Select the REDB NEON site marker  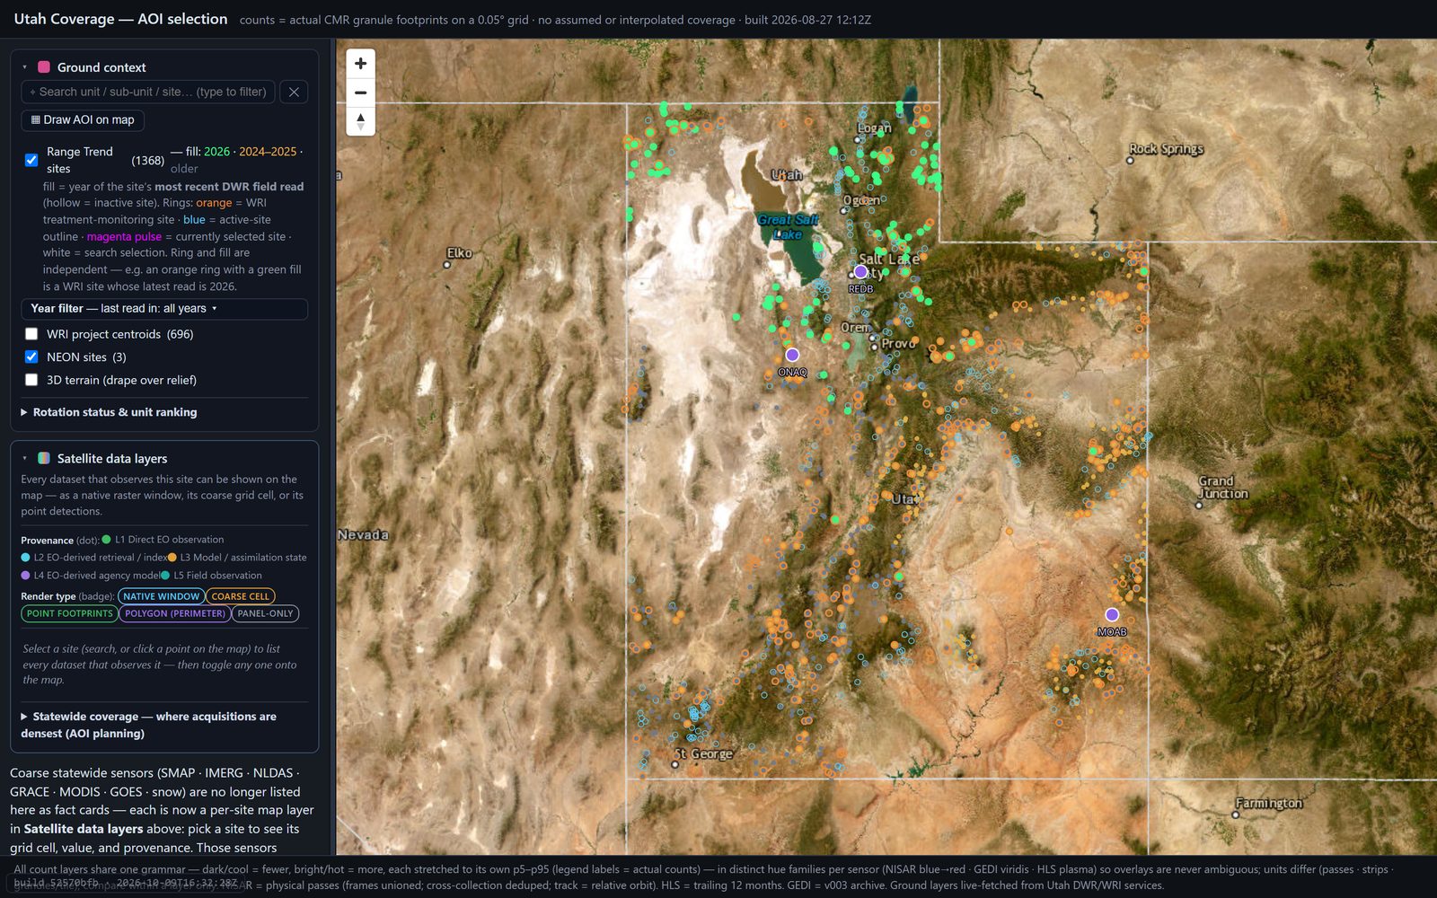point(860,271)
